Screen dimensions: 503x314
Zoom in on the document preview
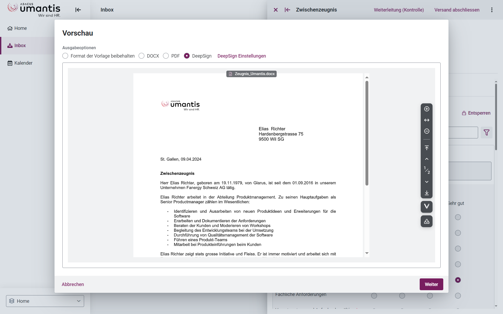427,109
